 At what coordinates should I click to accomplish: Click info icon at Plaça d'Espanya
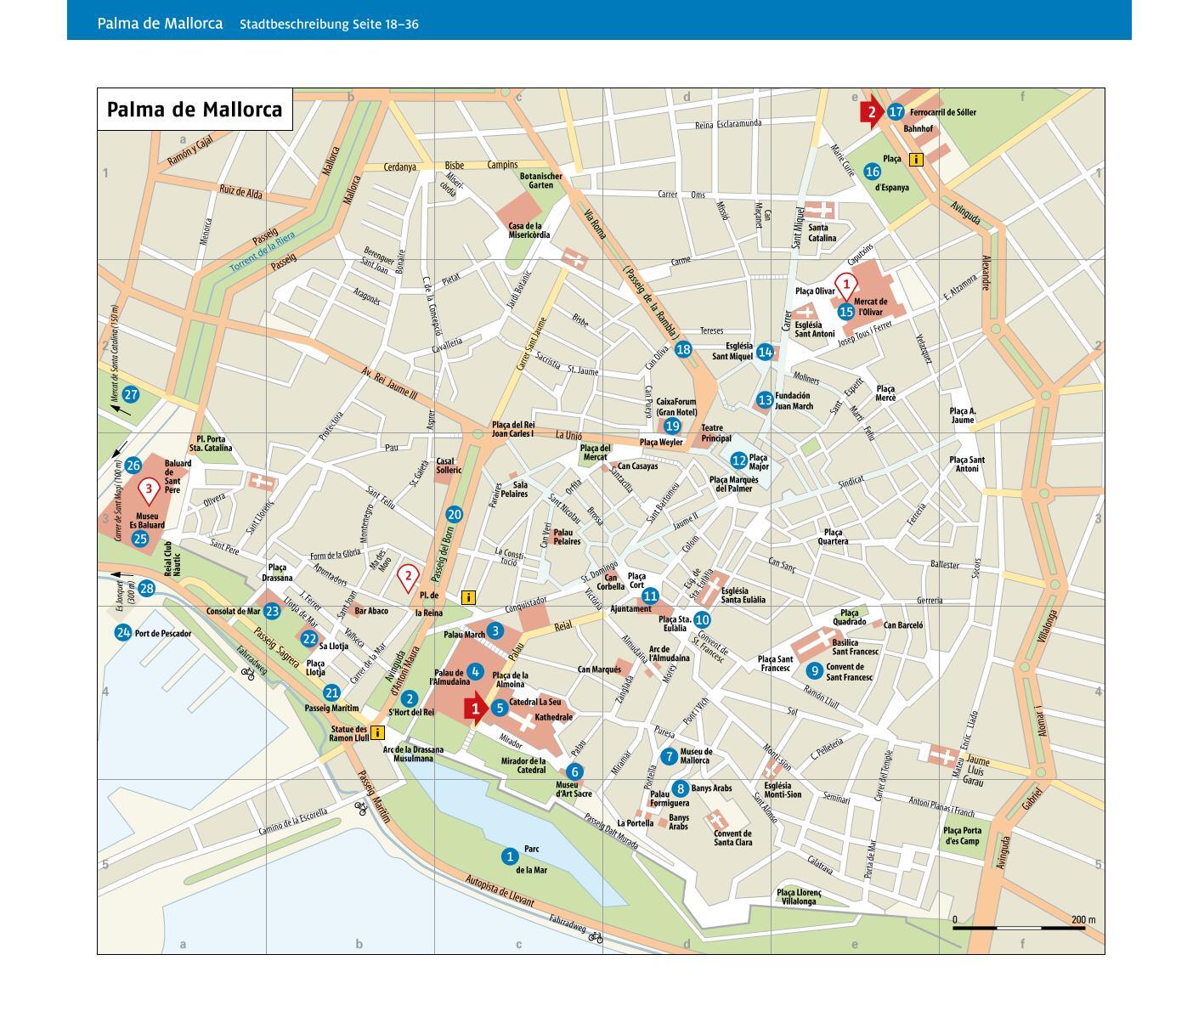(x=915, y=159)
